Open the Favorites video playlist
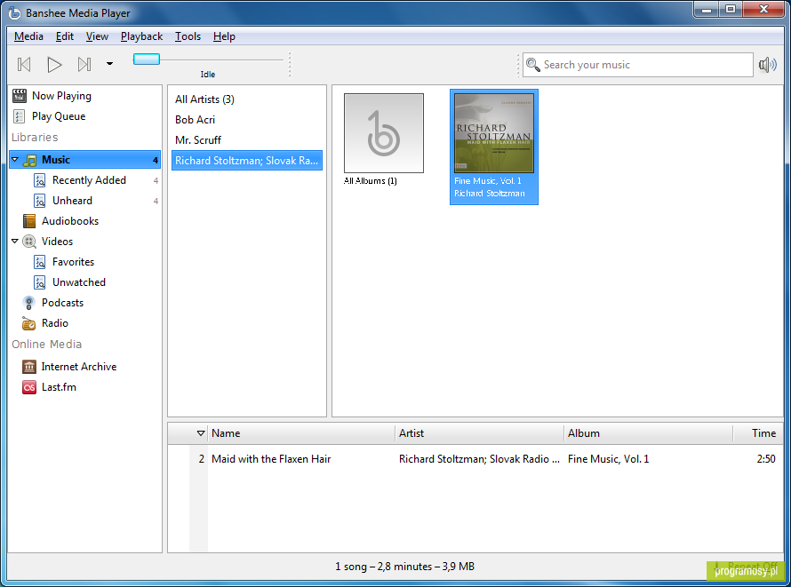Viewport: 791px width, 587px height. pos(73,262)
